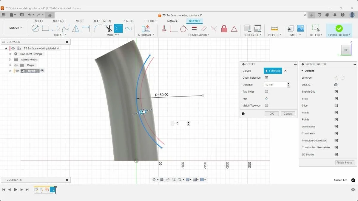Apply the Fix/Unfix lock constraint

coord(224,29)
